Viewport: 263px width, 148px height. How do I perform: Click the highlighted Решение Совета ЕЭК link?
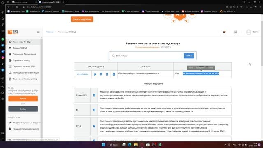201,74
